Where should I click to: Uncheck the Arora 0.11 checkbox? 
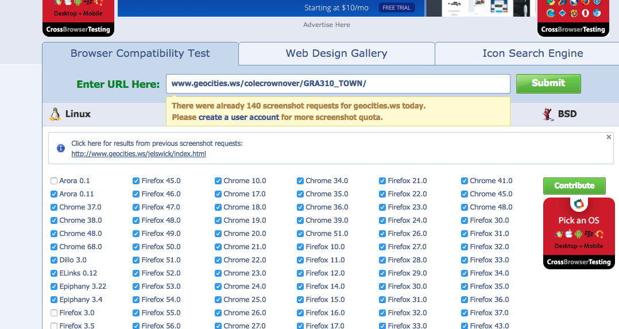(54, 194)
